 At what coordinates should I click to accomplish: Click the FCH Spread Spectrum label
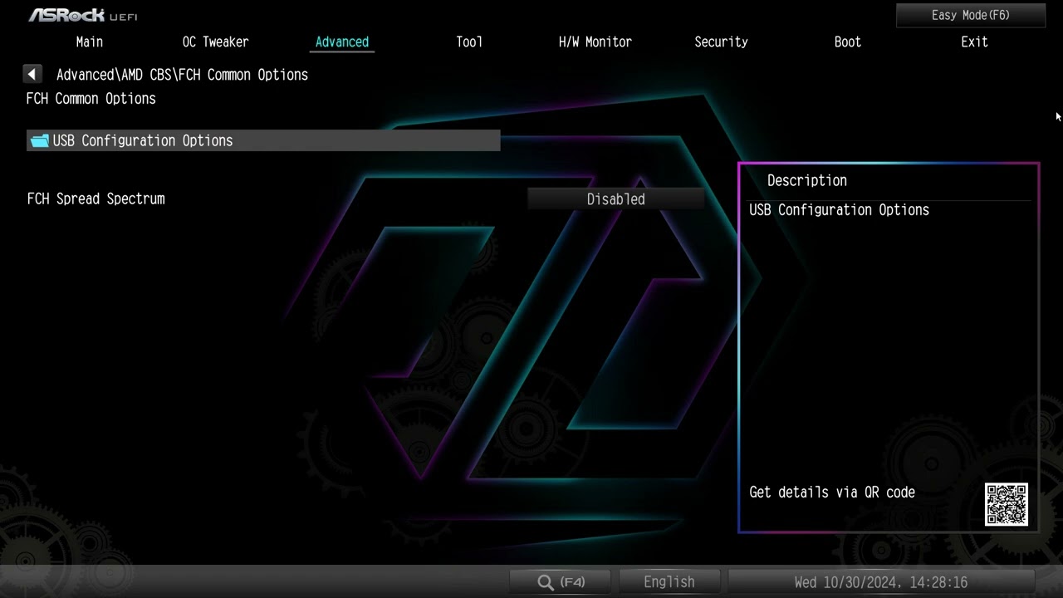pyautogui.click(x=96, y=199)
